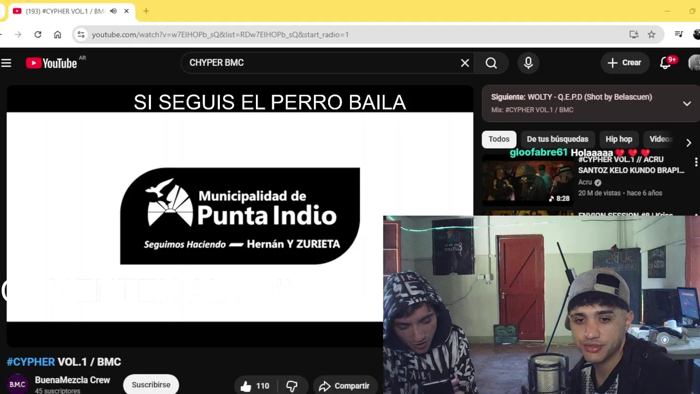Image resolution: width=700 pixels, height=394 pixels.
Task: Go to browser home page icon
Action: 57,34
